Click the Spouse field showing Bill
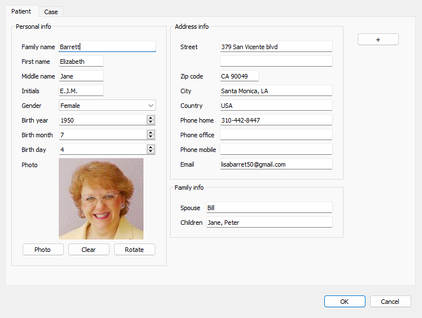Viewport: 422px width, 318px height. pyautogui.click(x=269, y=208)
